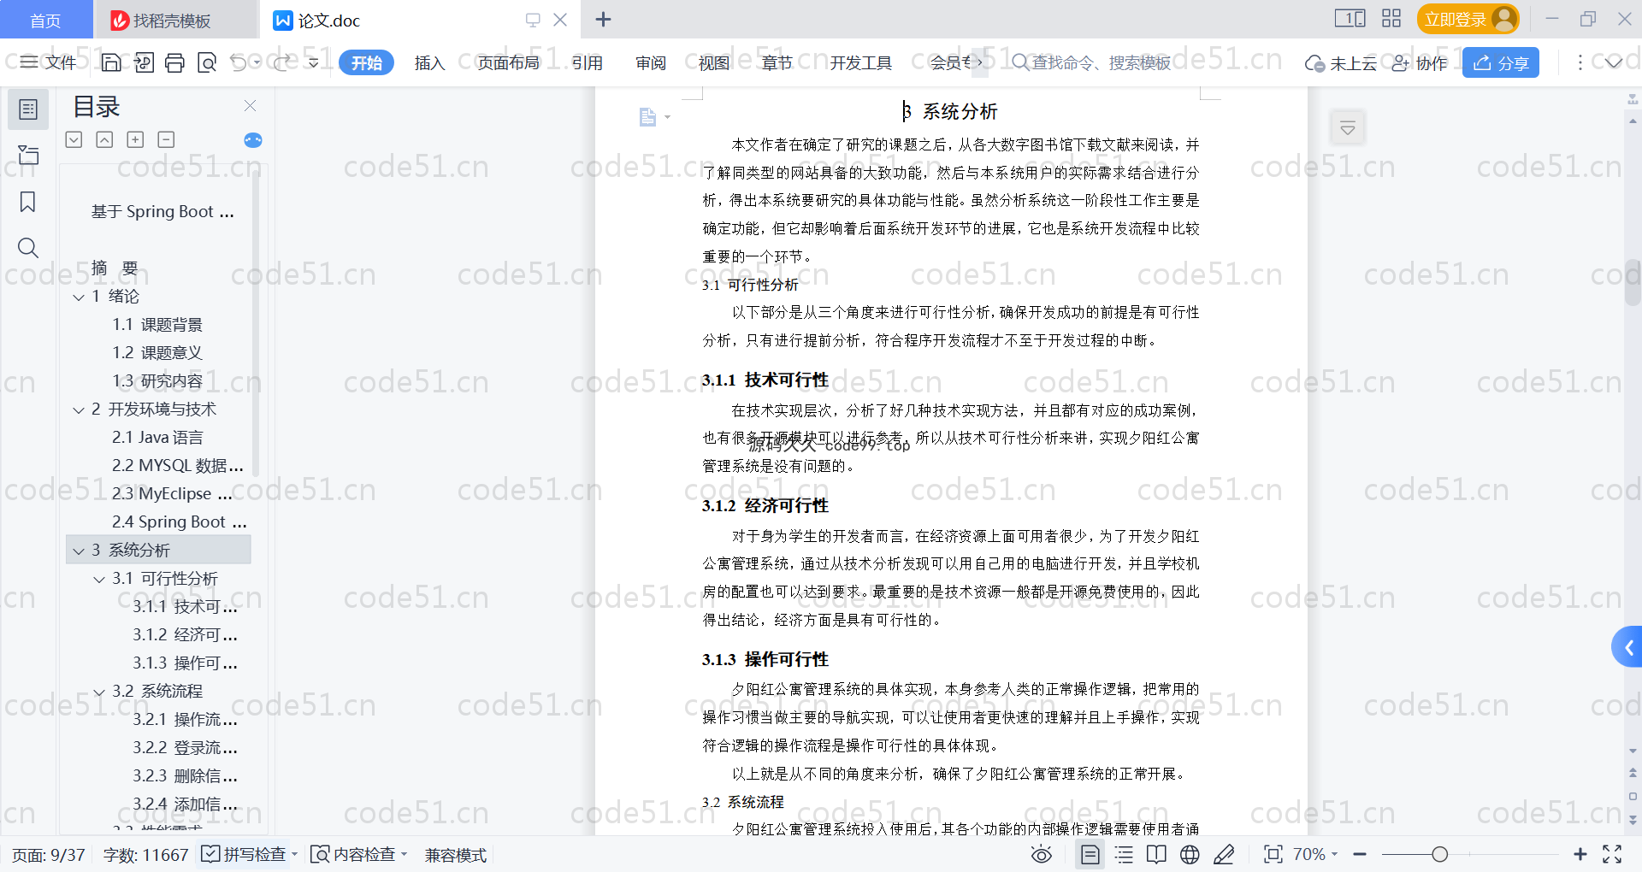Image resolution: width=1642 pixels, height=872 pixels.
Task: Click the fullscreen icon in status bar
Action: tap(1612, 854)
